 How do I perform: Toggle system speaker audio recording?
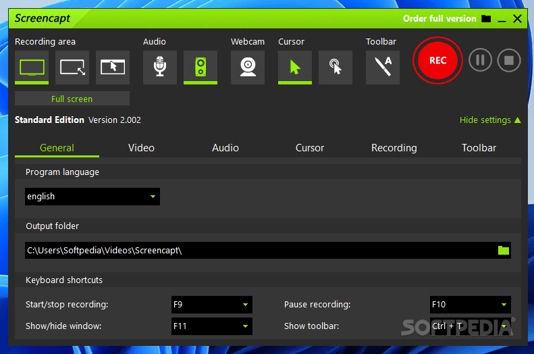tap(201, 67)
